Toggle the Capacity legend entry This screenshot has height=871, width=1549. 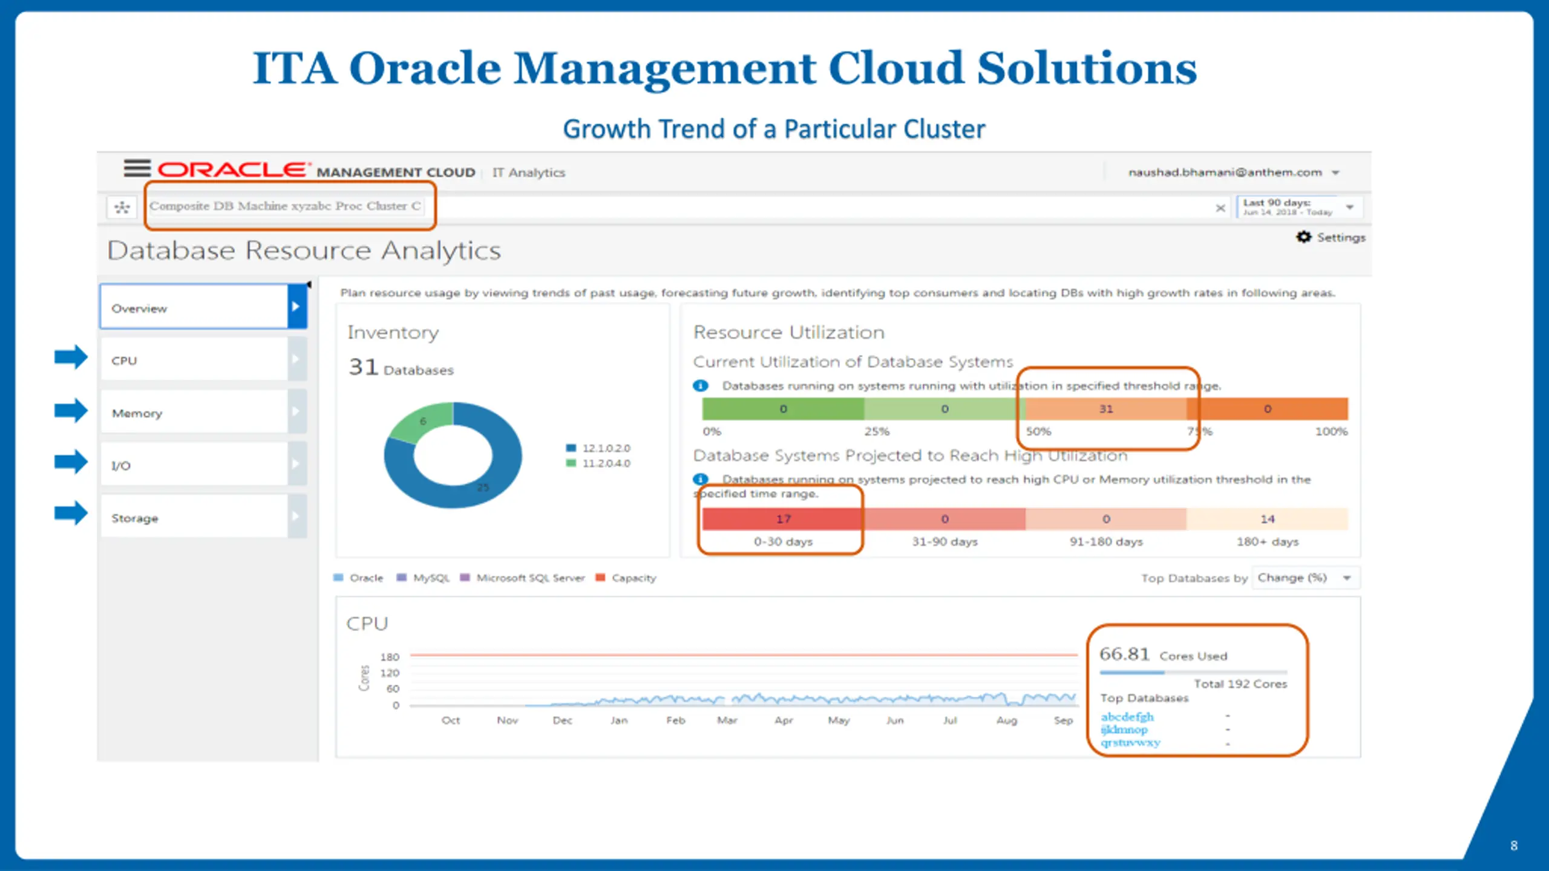626,578
